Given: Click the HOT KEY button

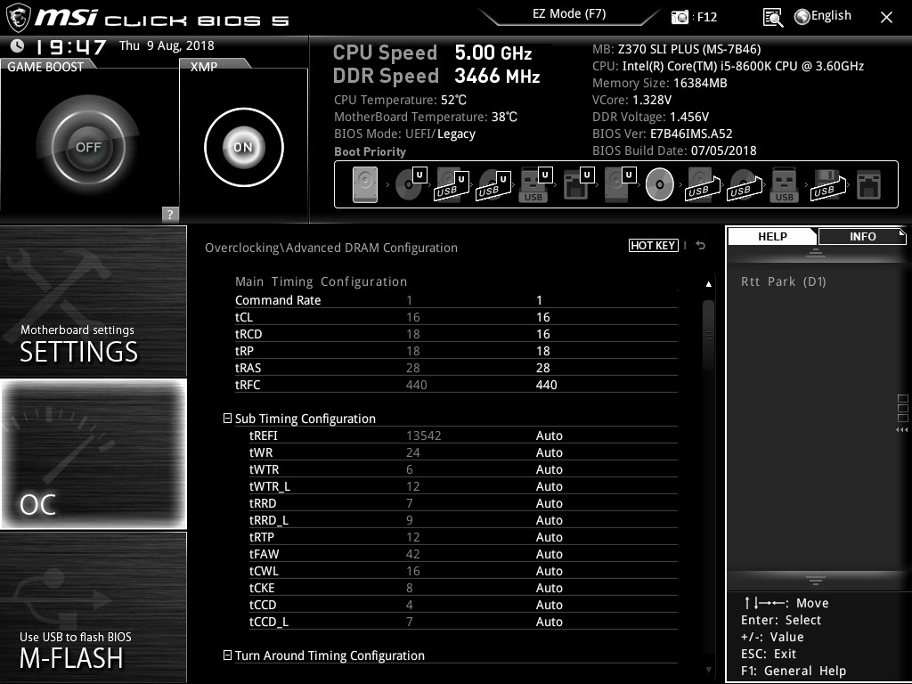Looking at the screenshot, I should click(653, 246).
